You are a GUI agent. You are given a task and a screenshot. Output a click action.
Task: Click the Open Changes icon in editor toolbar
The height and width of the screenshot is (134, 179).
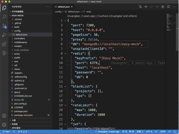140,7
